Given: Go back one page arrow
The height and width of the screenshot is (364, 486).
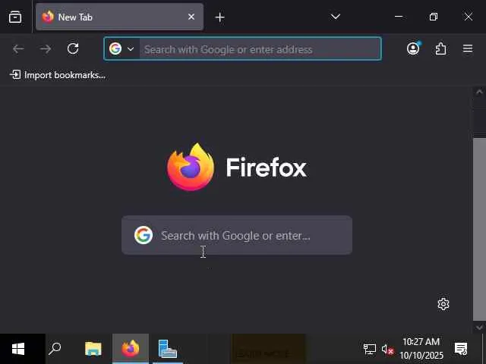Looking at the screenshot, I should [x=18, y=49].
